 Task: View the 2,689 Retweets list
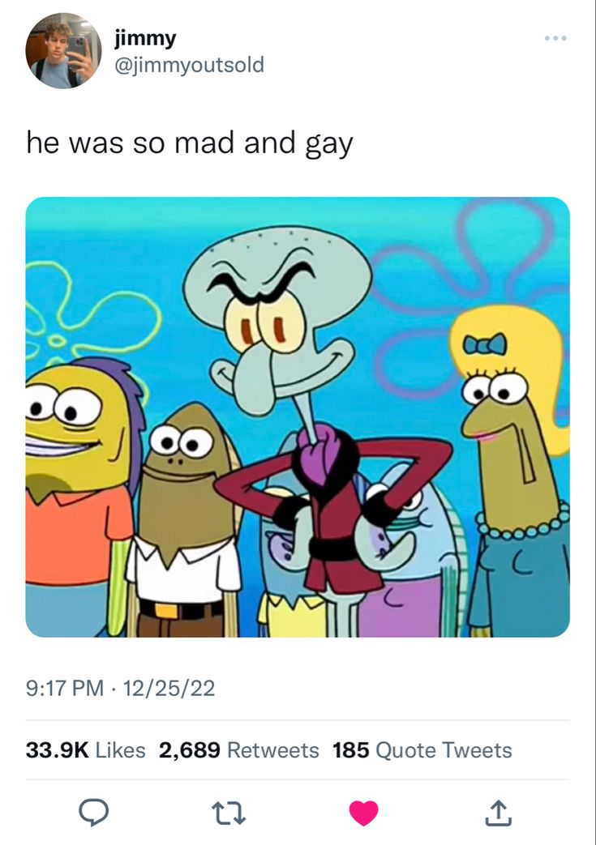(239, 749)
